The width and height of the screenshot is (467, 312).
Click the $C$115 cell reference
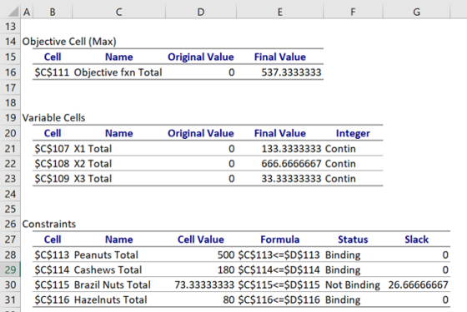(52, 285)
